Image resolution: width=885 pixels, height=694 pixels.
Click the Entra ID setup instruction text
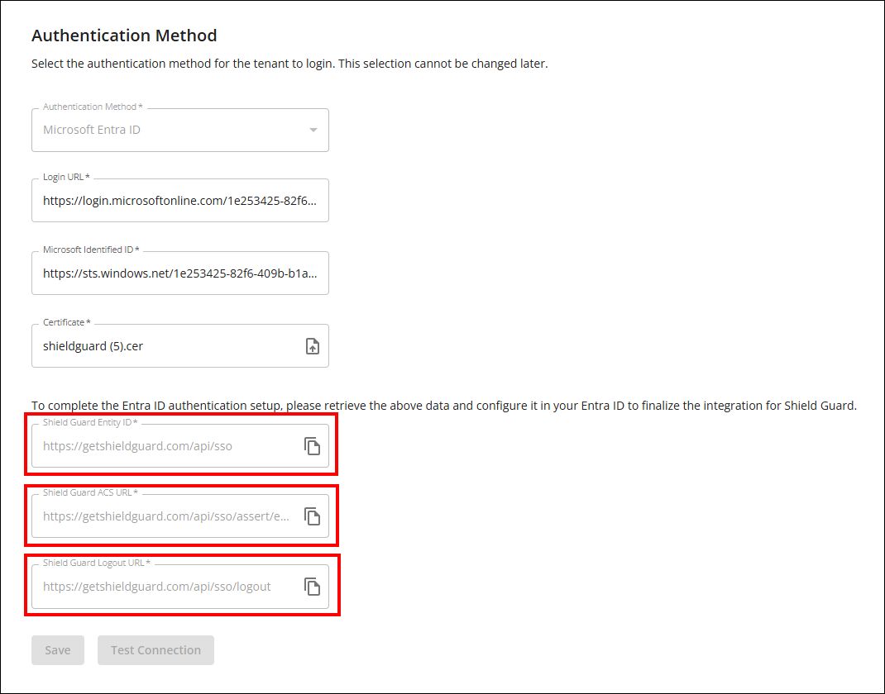(443, 406)
